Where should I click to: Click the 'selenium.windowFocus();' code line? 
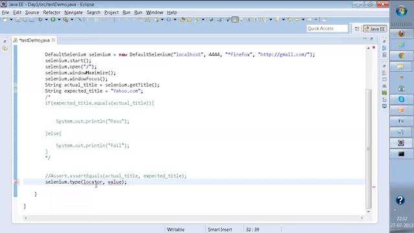click(x=76, y=79)
